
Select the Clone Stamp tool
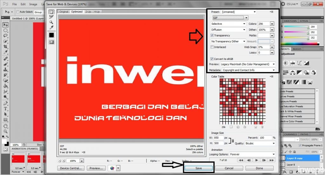tap(6, 69)
